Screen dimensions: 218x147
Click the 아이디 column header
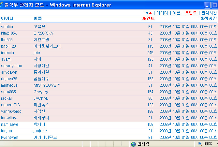pyautogui.click(x=7, y=19)
